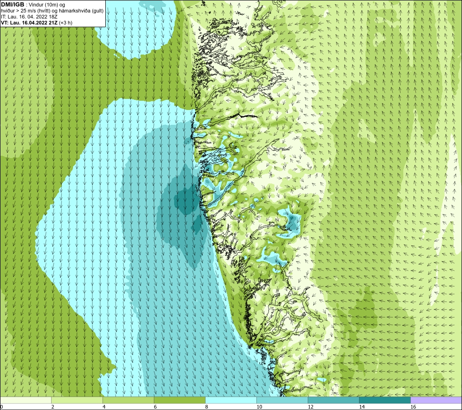Click the legend scale label '6'
This screenshot has width=462, height=410.
click(155, 407)
